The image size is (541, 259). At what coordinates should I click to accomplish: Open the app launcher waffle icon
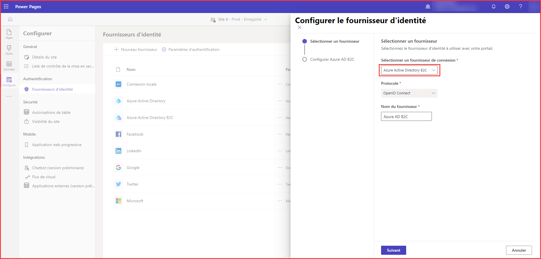point(6,6)
